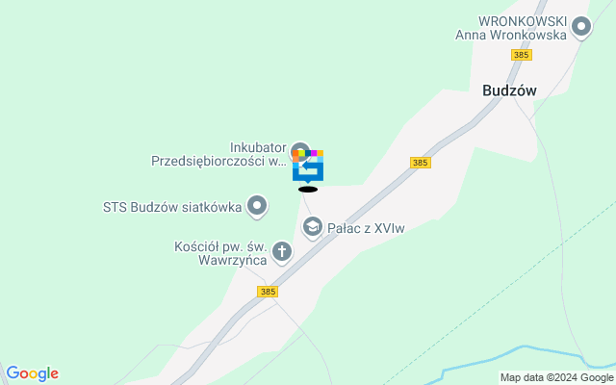Image resolution: width=616 pixels, height=385 pixels.
Task: Click the Inkubator Przedsiębiorczości label text
Action: [219, 154]
